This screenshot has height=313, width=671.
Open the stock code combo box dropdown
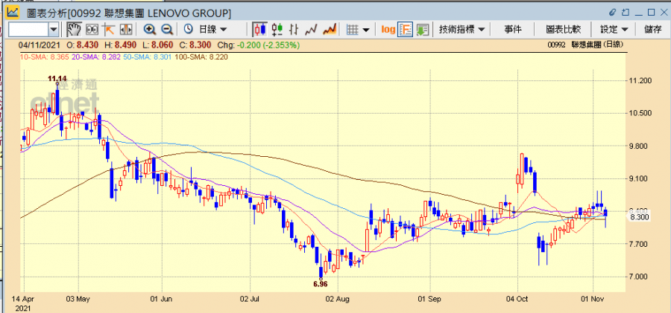54,29
